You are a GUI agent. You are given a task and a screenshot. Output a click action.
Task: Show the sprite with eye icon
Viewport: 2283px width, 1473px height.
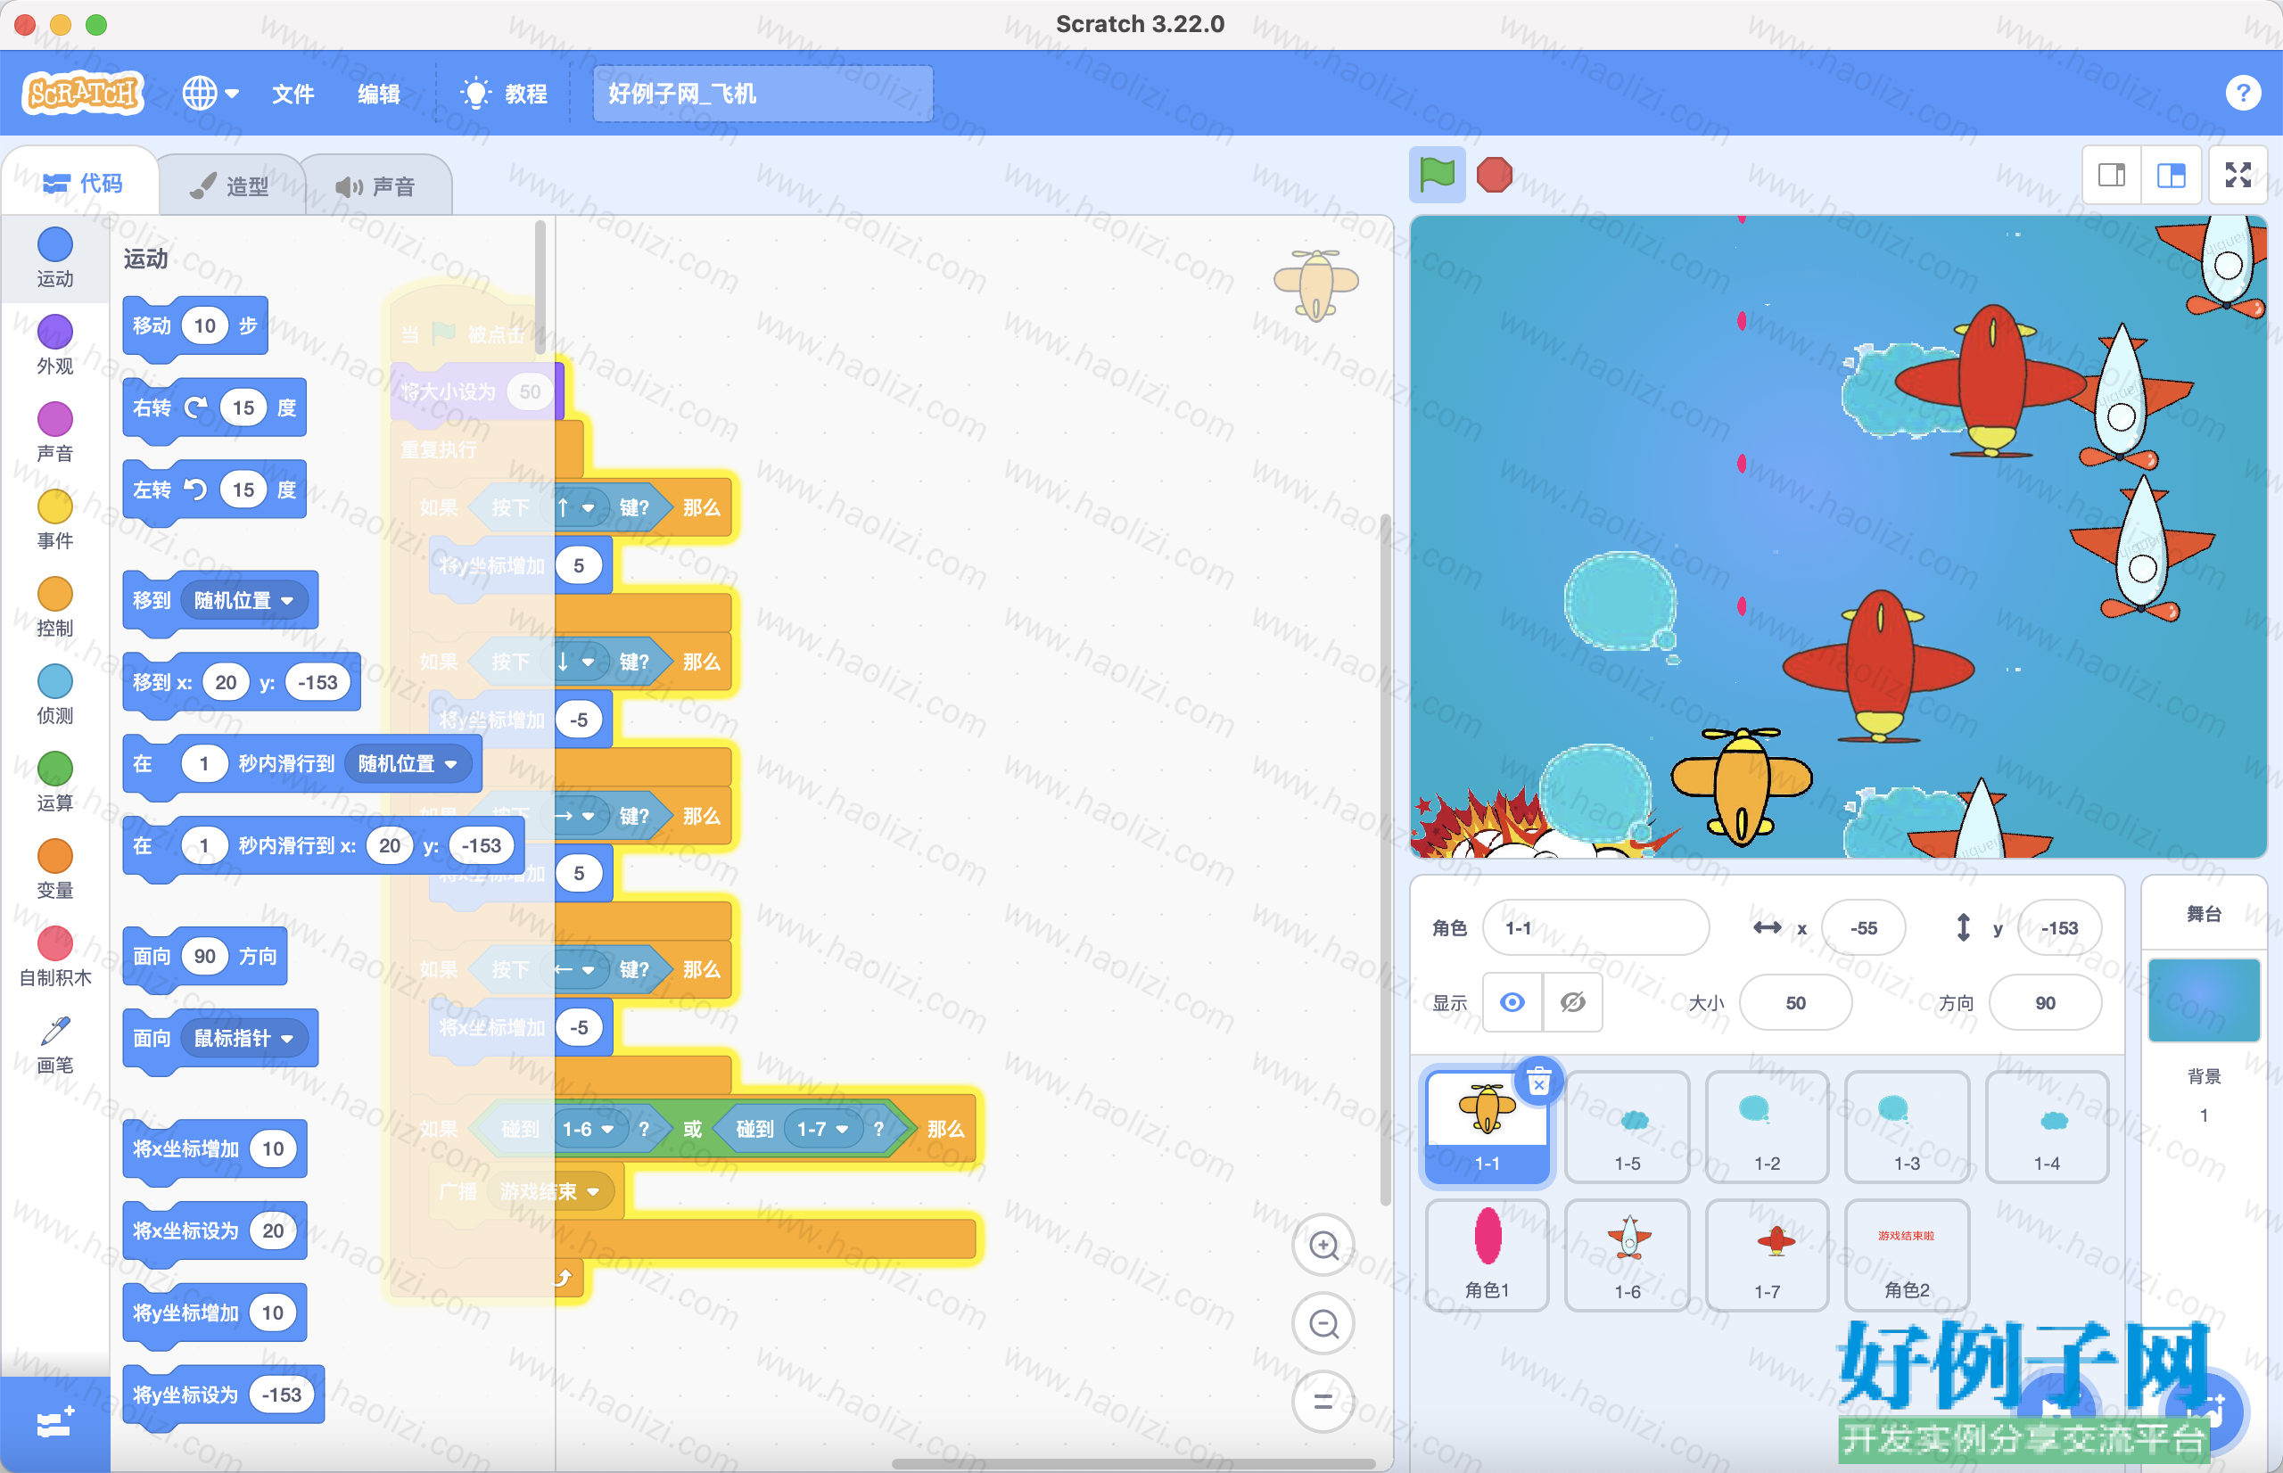point(1512,1002)
